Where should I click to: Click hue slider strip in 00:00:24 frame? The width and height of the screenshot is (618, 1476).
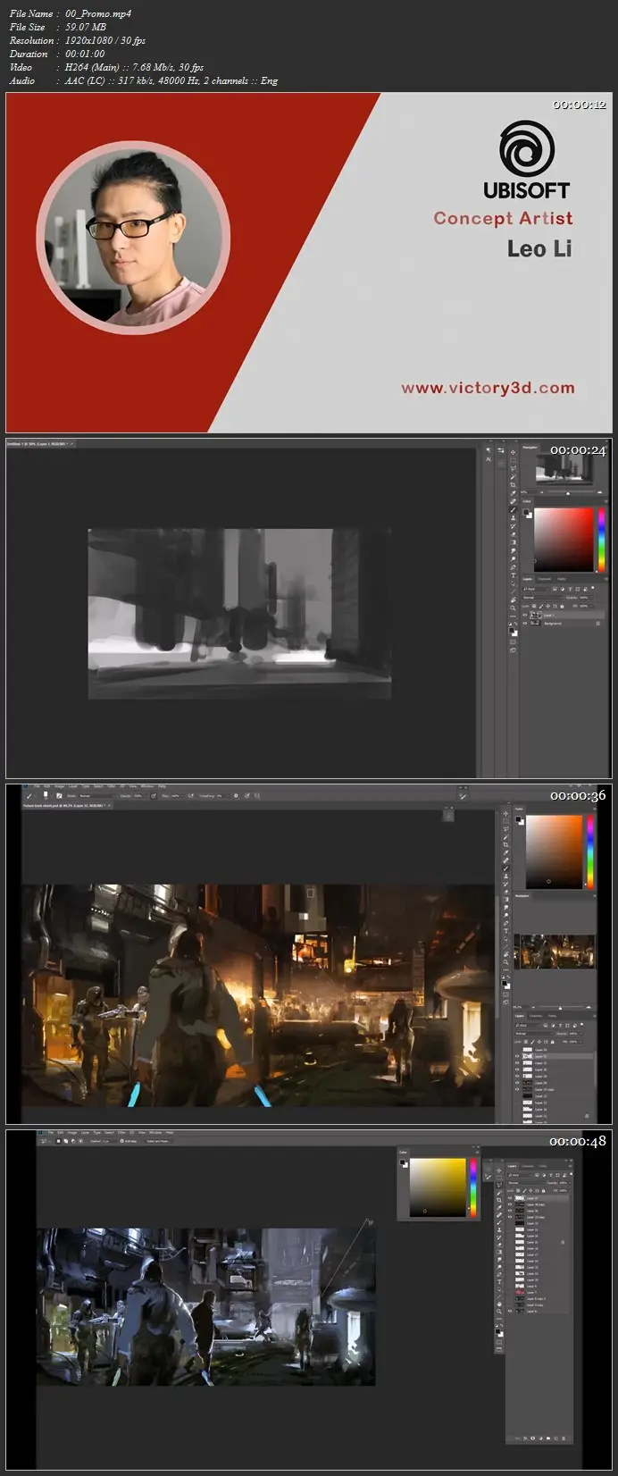pyautogui.click(x=602, y=540)
